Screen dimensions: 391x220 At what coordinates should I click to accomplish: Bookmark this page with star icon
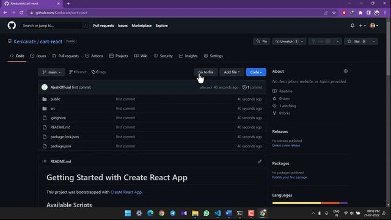pyautogui.click(x=334, y=13)
